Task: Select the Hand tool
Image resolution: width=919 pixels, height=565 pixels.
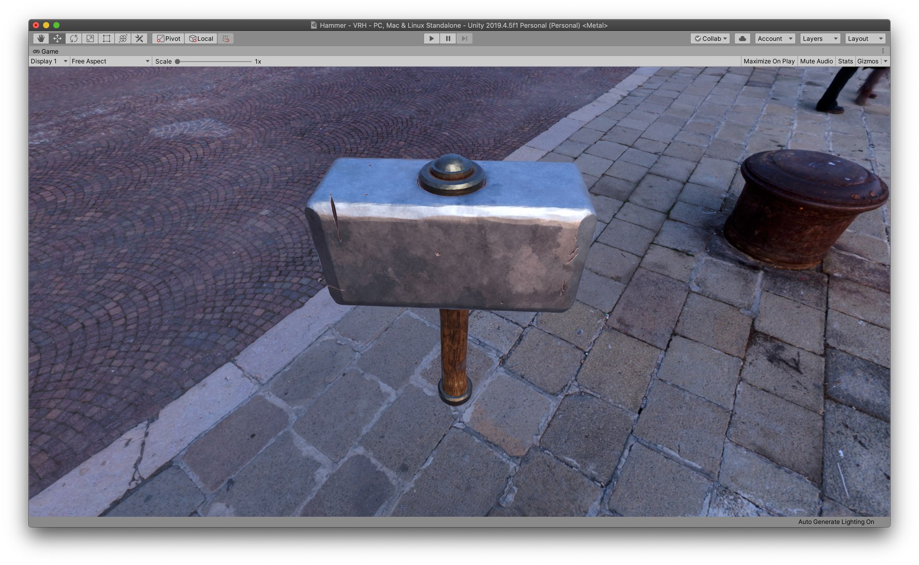Action: point(41,39)
